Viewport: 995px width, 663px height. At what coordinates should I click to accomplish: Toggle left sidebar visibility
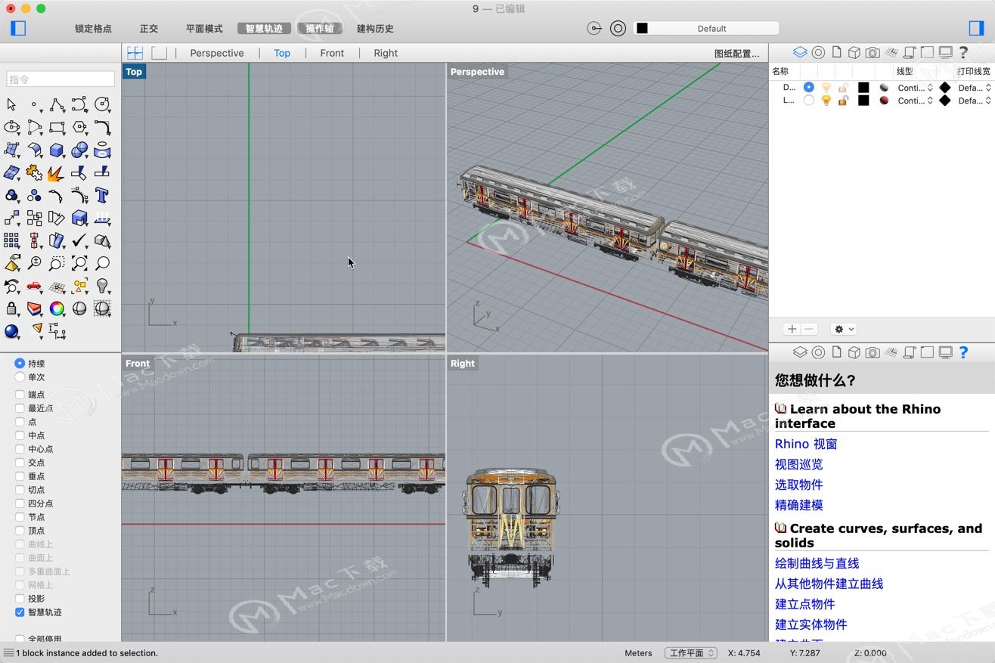(x=19, y=28)
